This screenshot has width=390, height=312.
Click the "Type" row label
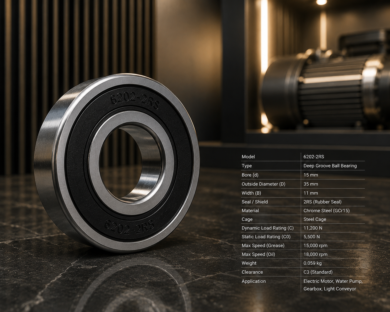click(x=247, y=166)
